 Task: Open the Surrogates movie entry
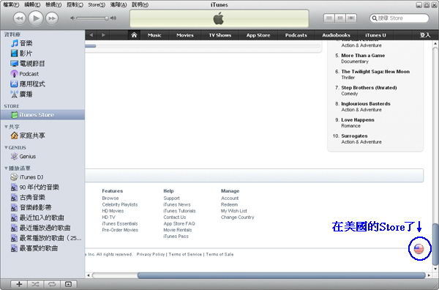(x=354, y=136)
